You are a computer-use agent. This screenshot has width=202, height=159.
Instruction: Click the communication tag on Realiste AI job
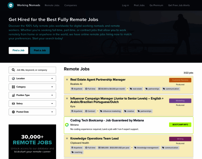[x=171, y=89]
